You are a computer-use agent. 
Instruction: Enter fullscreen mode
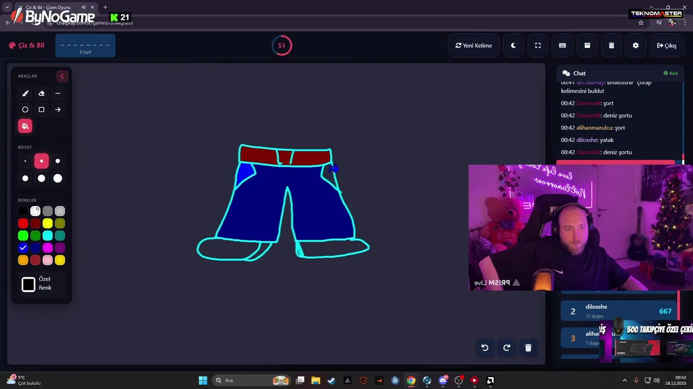click(x=538, y=45)
